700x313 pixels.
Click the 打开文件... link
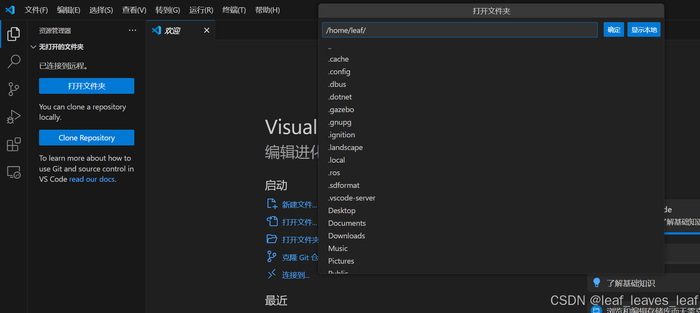(x=300, y=222)
